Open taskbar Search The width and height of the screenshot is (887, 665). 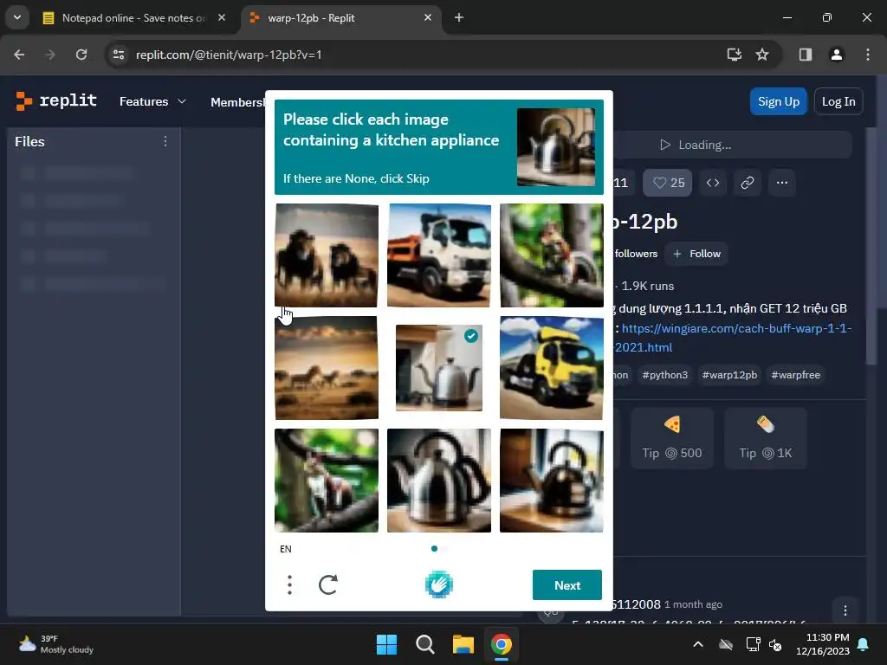[424, 644]
